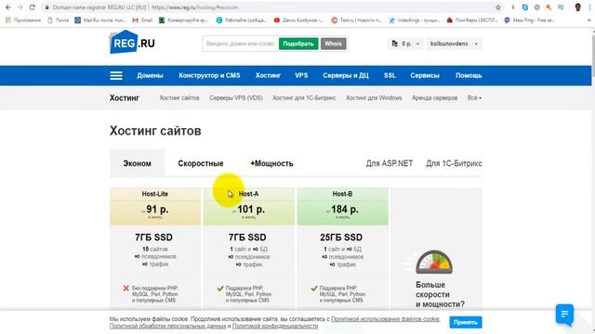Screen dimensions: 595x334
Task: Open the Приложения apps grid bookmark
Action: [23, 20]
